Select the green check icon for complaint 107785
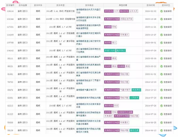 pos(161,43)
